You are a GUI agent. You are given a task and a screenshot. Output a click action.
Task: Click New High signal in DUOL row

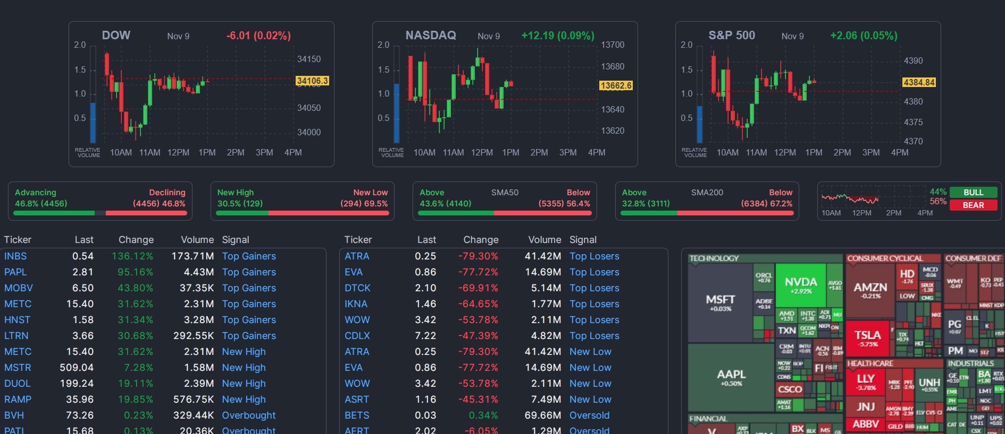[244, 384]
